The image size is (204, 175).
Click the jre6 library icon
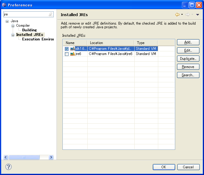coord(72,54)
